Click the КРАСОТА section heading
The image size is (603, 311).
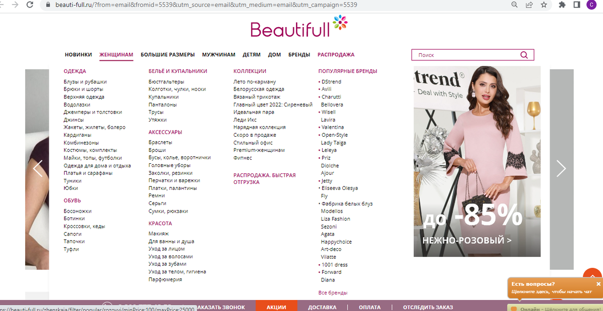click(x=160, y=223)
